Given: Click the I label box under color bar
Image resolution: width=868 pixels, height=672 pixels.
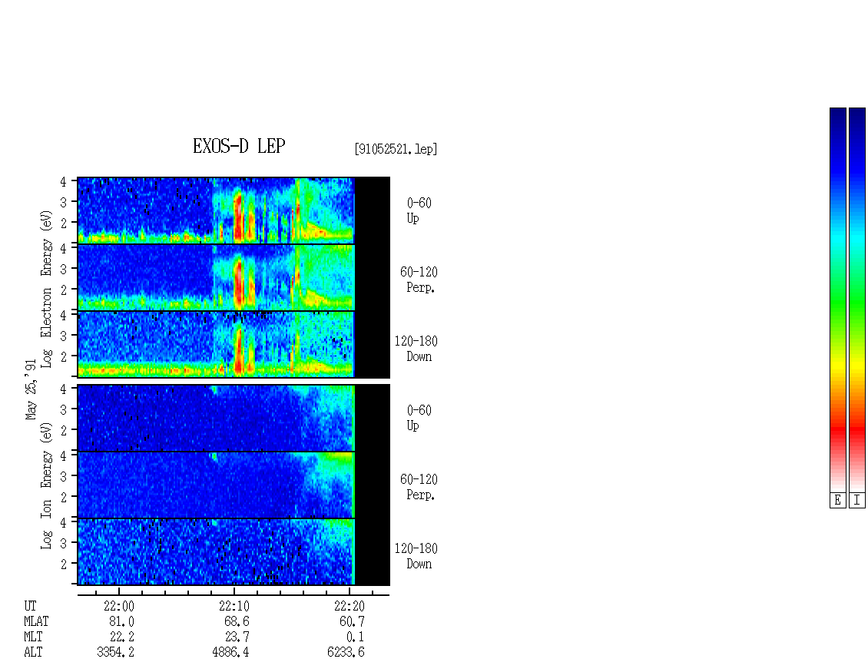Looking at the screenshot, I should [857, 501].
